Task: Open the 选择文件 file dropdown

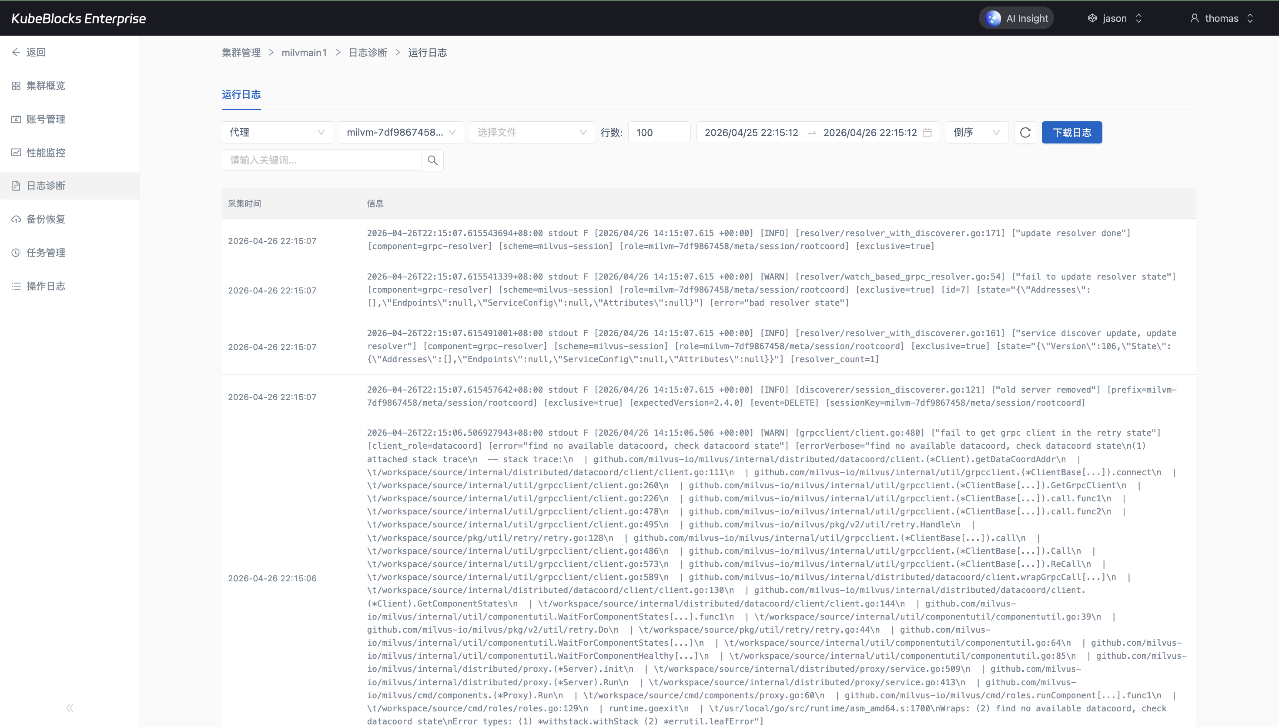Action: coord(532,132)
